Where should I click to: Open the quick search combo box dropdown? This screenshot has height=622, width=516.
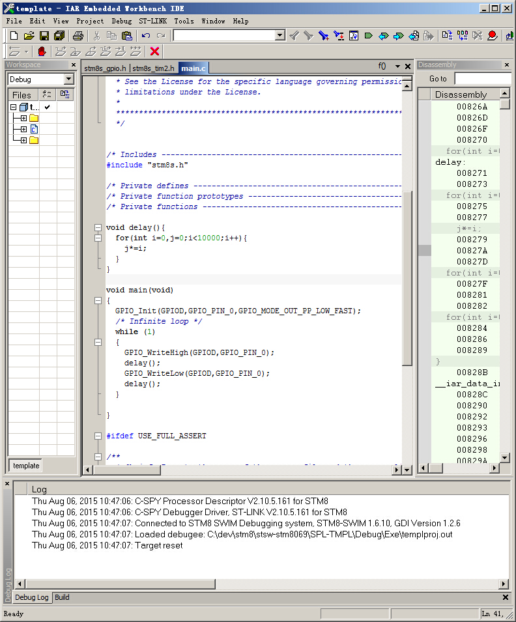pyautogui.click(x=279, y=35)
